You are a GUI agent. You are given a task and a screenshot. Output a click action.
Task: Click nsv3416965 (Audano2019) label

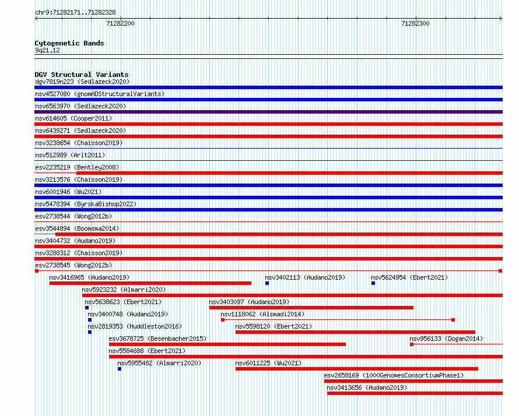click(x=89, y=277)
